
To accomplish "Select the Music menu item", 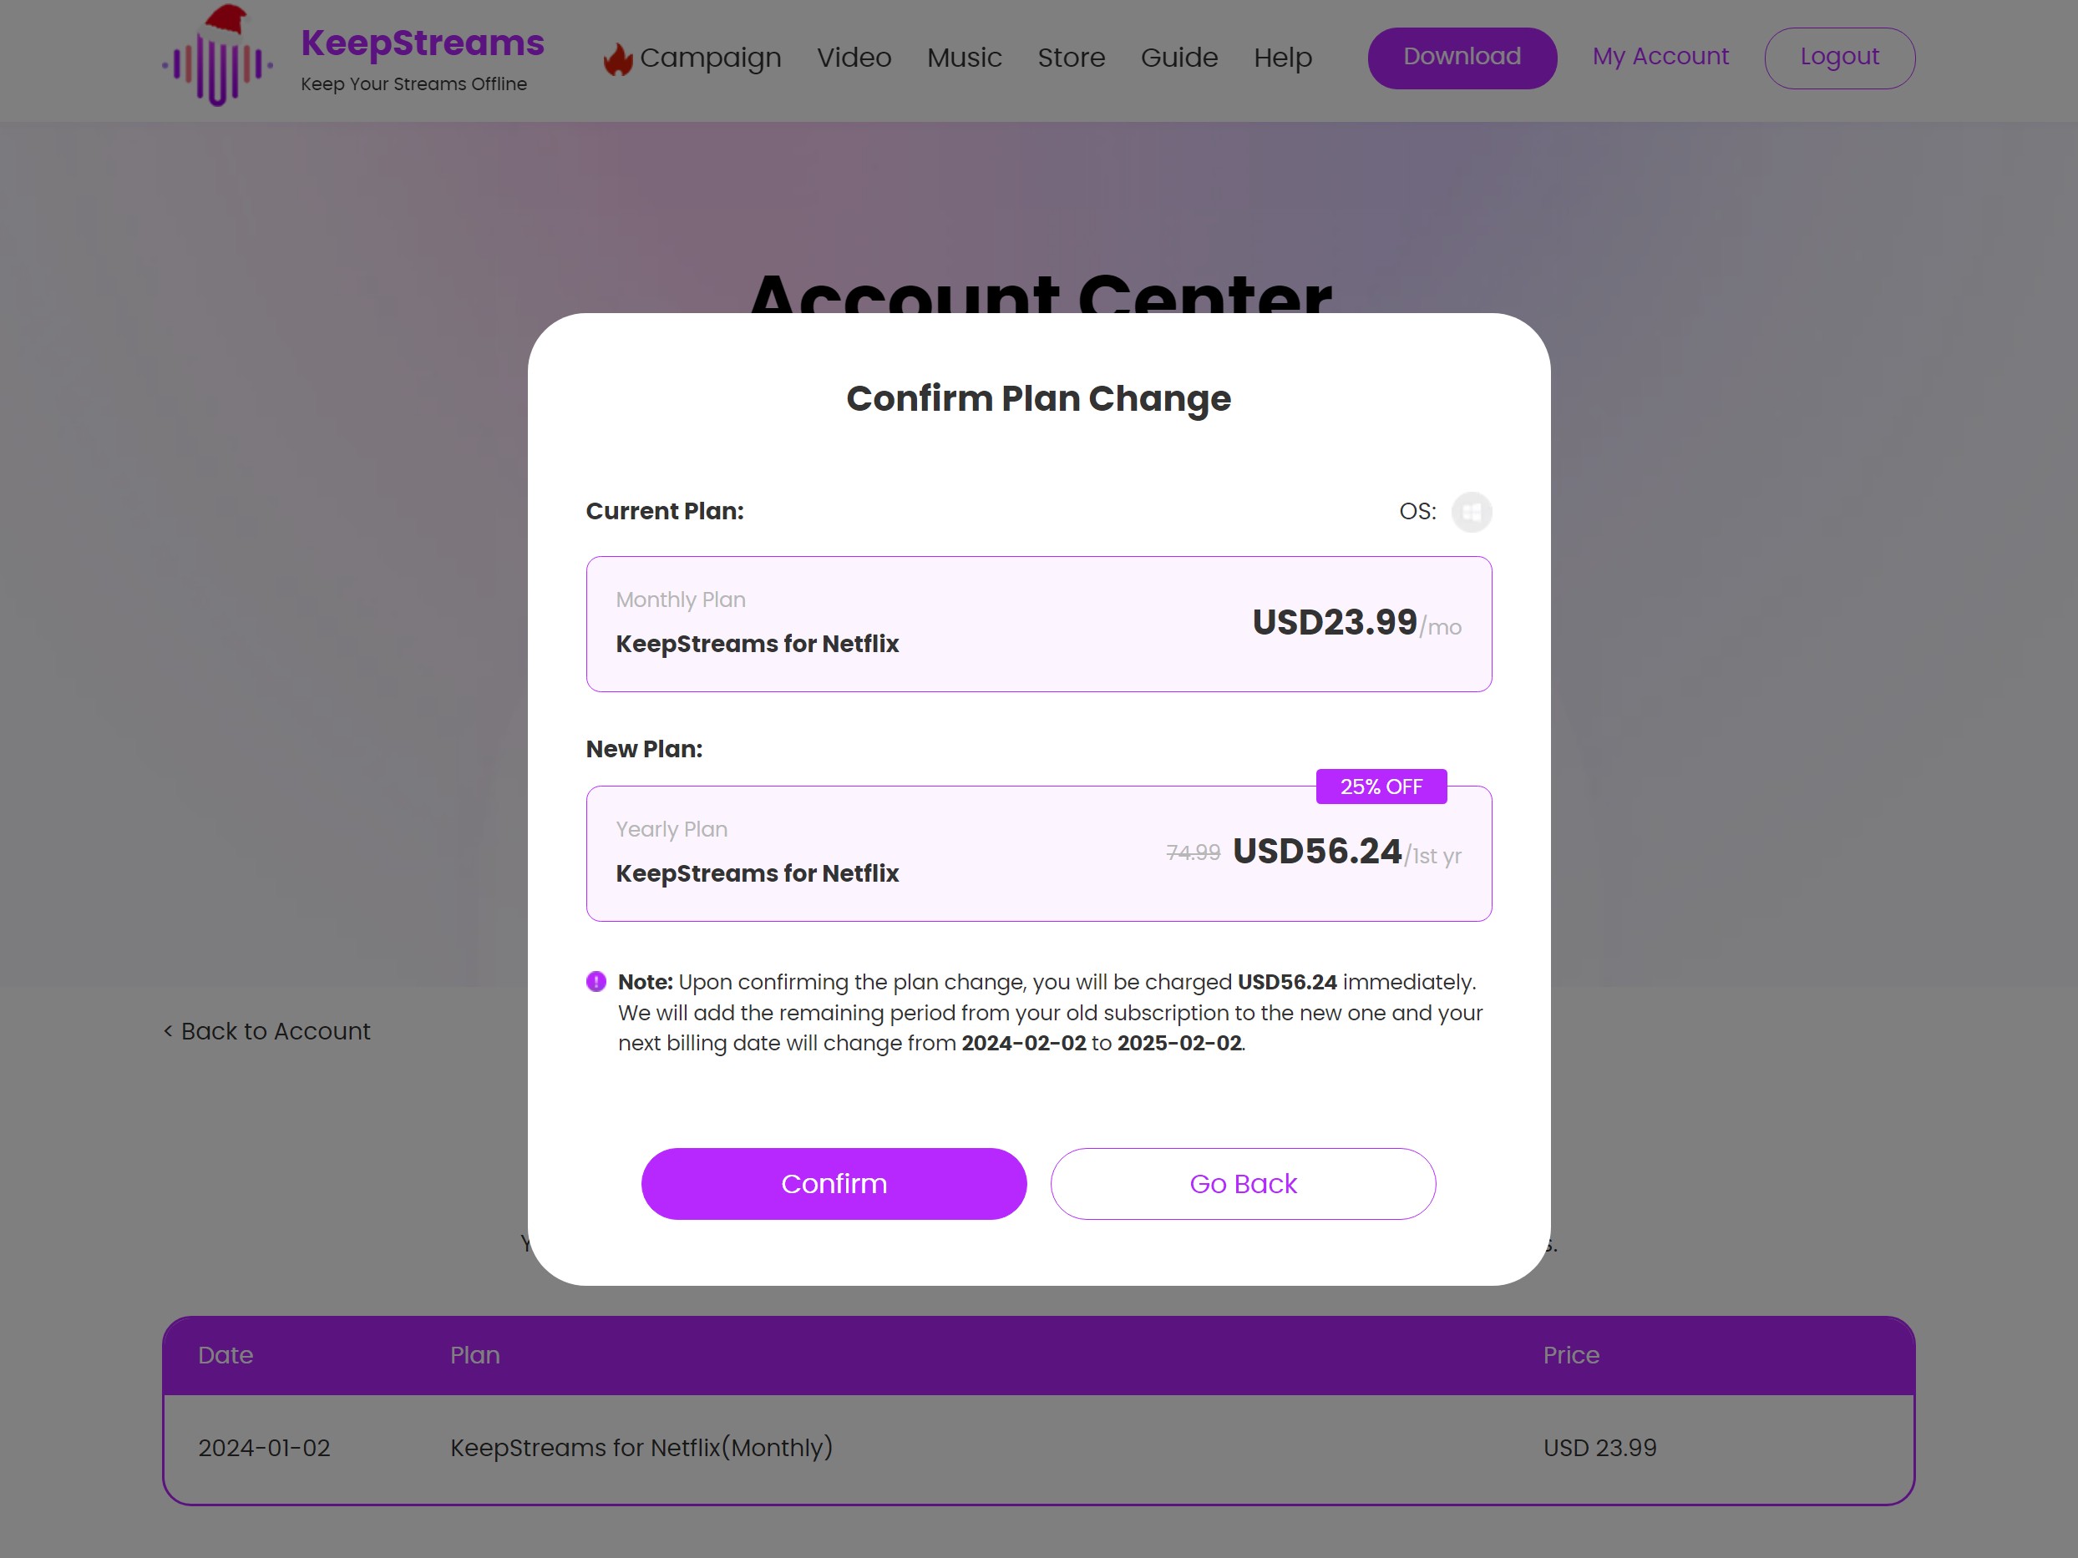I will [964, 58].
